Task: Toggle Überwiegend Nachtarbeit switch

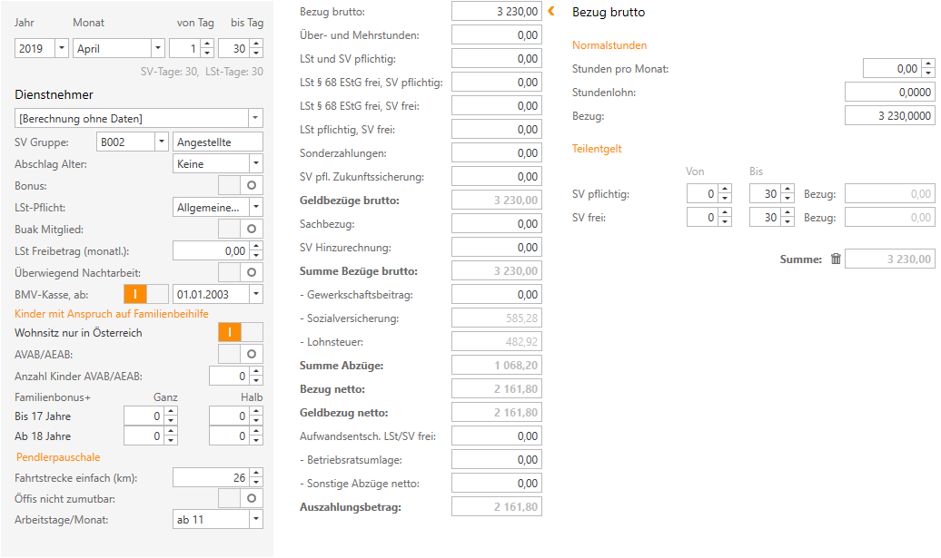Action: (241, 273)
